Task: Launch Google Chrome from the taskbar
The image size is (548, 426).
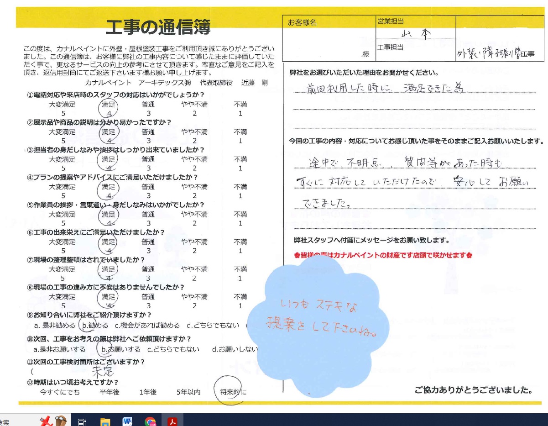Action: tap(151, 421)
